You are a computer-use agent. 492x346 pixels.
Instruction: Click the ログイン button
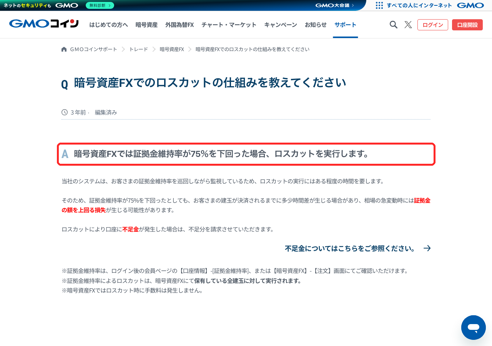click(433, 25)
